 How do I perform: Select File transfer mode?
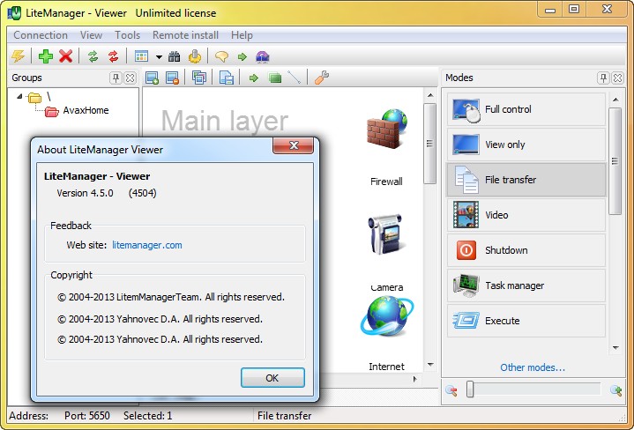(526, 180)
